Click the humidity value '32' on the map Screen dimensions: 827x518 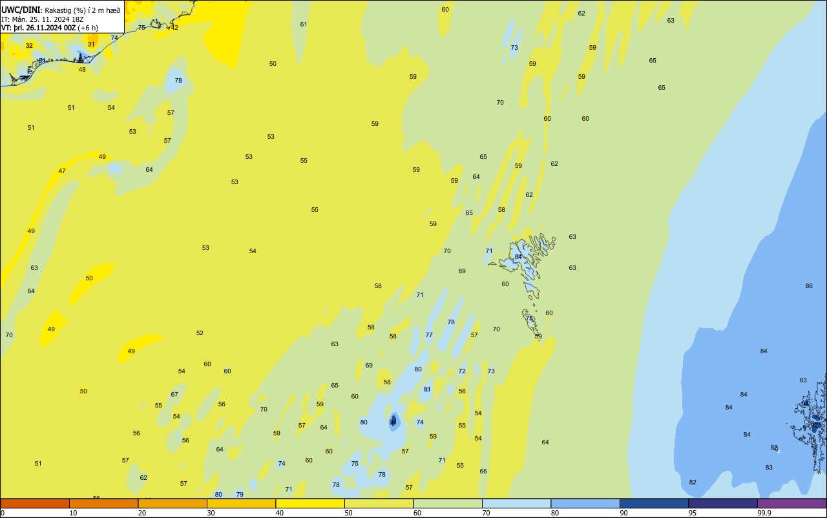click(x=29, y=45)
